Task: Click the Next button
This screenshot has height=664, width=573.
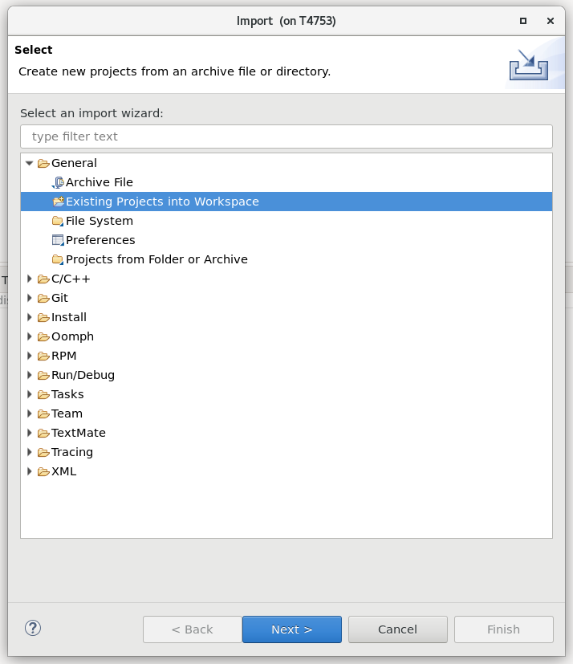Action: click(292, 629)
